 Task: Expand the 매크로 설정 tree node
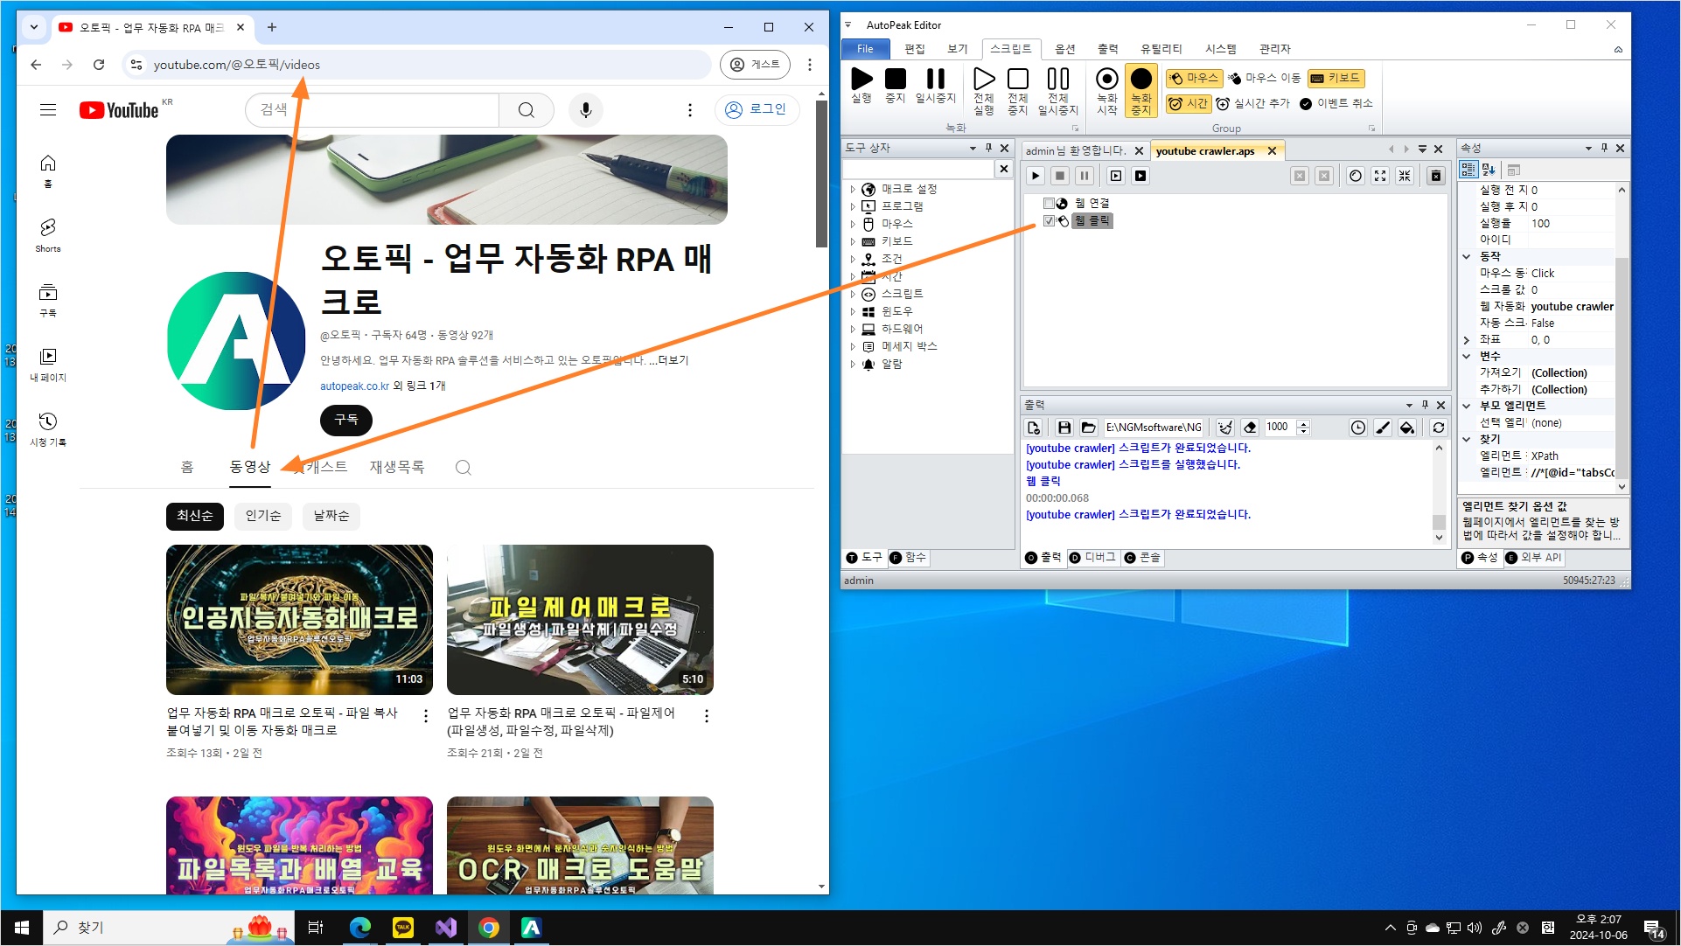[x=853, y=189]
